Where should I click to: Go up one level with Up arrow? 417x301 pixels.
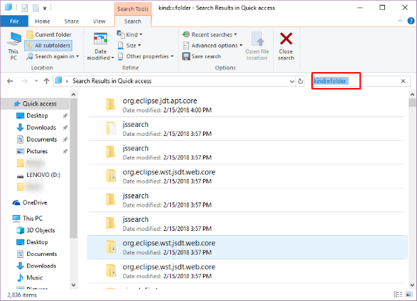(47, 81)
